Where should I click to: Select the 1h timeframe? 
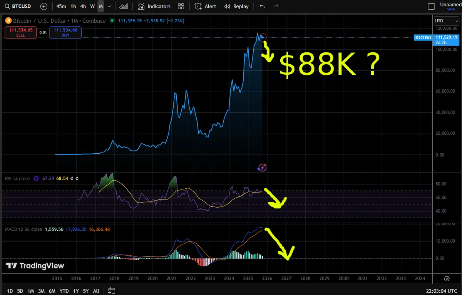pyautogui.click(x=73, y=6)
